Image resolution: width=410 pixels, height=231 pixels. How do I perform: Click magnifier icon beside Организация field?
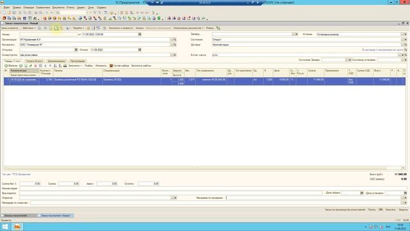tap(175, 40)
